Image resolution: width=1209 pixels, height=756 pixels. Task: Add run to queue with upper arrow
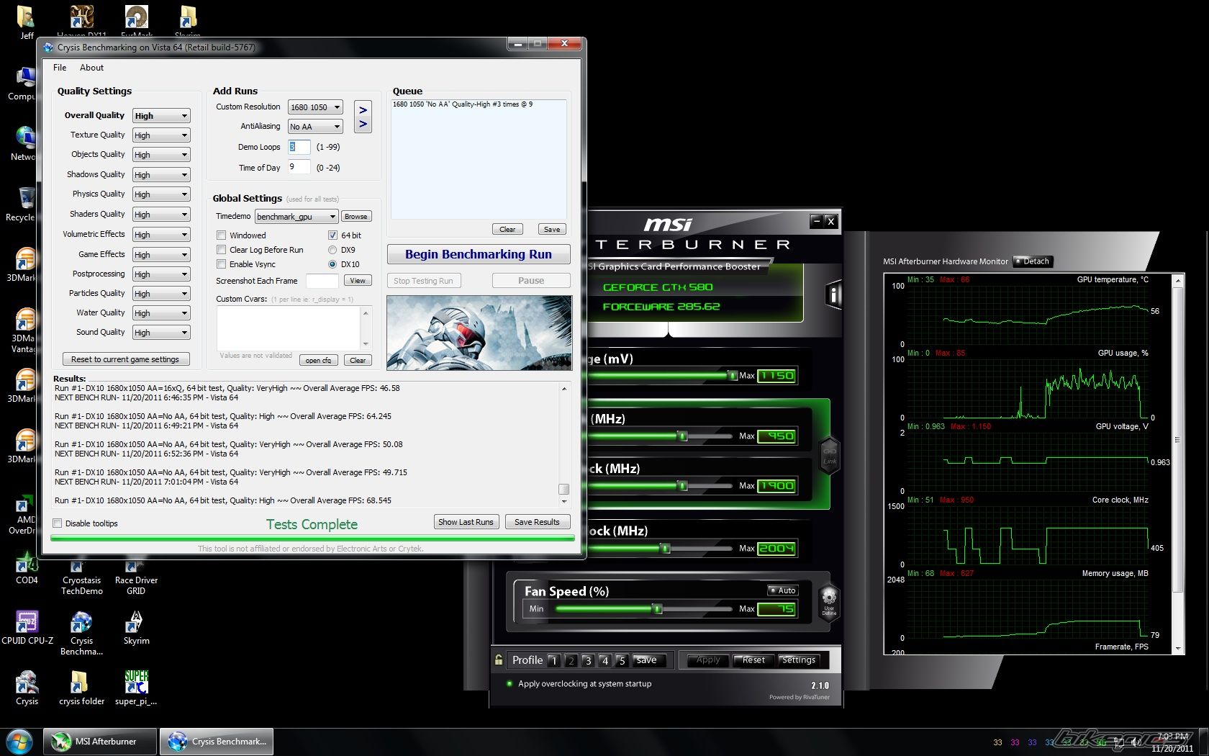coord(363,110)
